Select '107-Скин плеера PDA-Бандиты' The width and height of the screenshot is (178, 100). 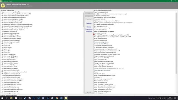(x=9, y=56)
